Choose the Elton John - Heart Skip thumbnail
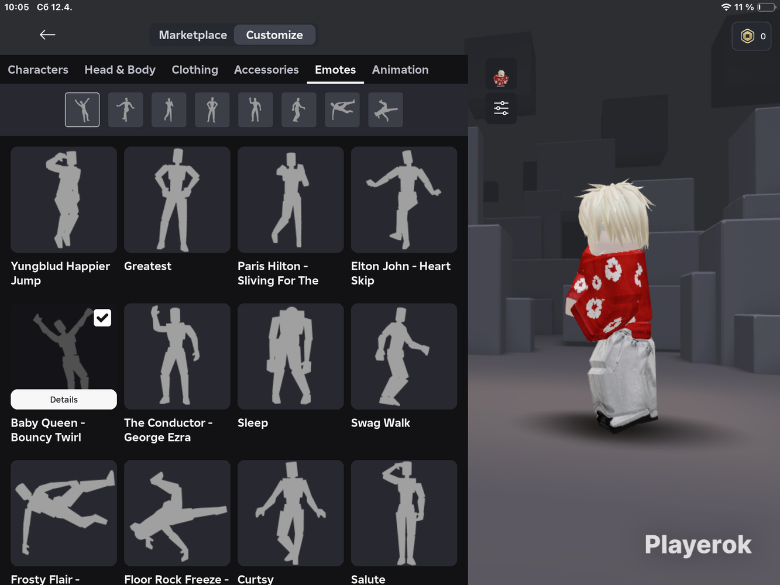Image resolution: width=780 pixels, height=585 pixels. point(404,199)
